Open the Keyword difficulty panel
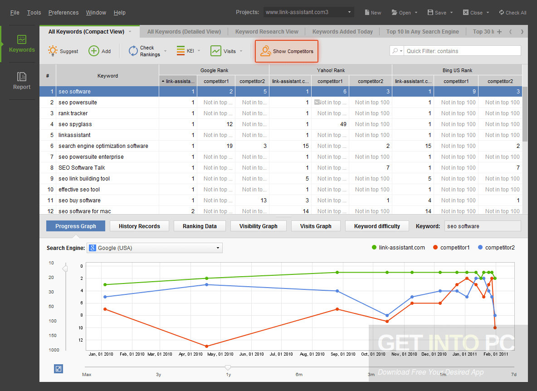 click(x=377, y=226)
